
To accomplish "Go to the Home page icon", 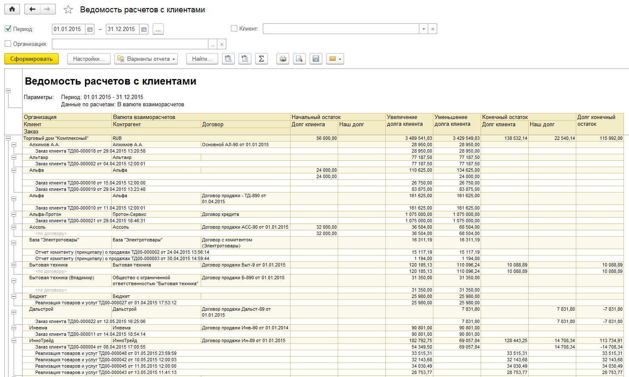I will pos(12,9).
